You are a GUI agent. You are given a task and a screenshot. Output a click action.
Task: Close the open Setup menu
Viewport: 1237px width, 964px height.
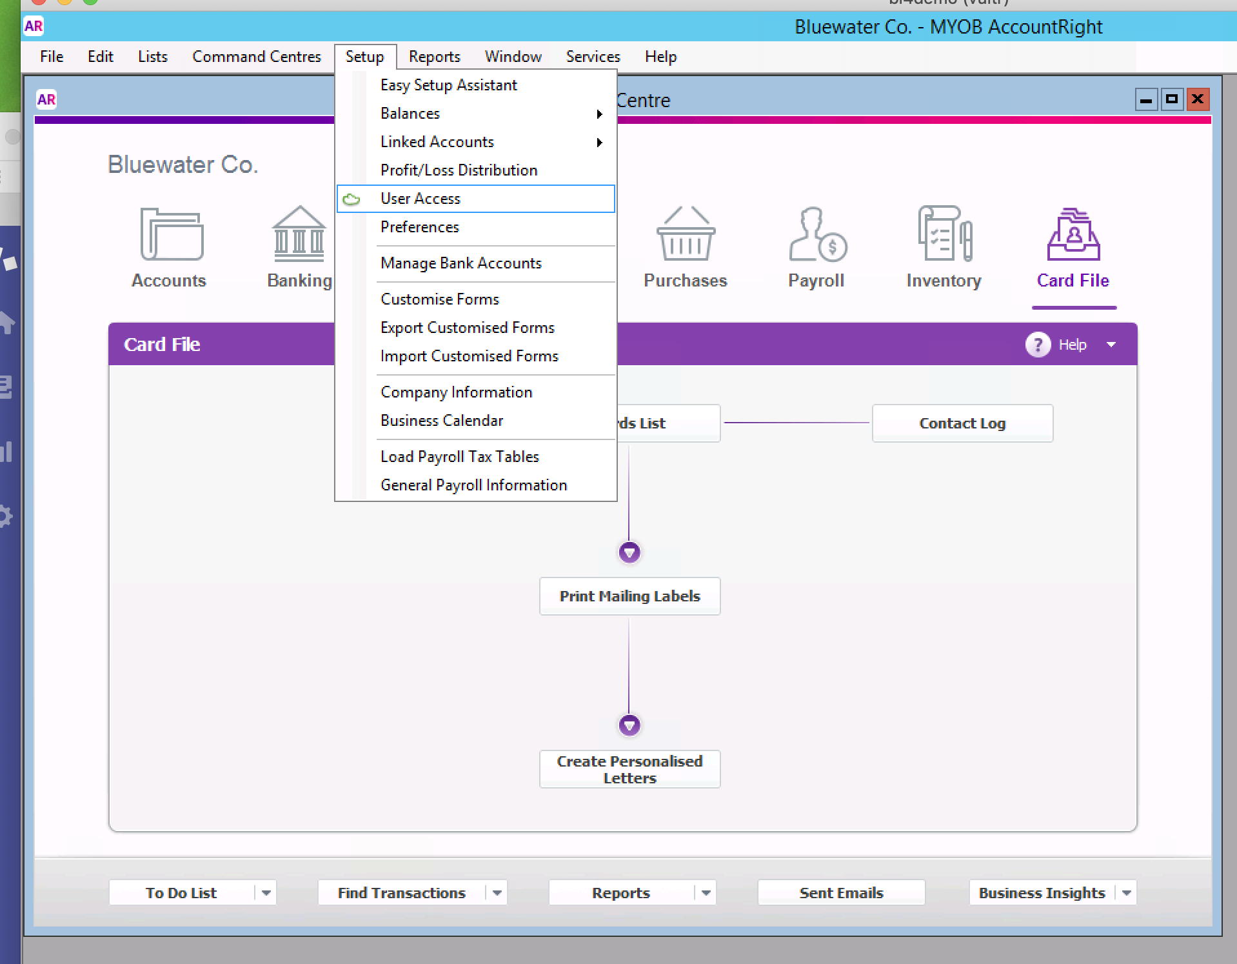(x=365, y=57)
